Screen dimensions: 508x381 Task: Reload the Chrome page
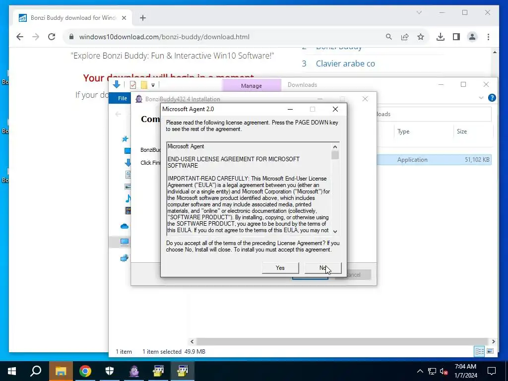[52, 37]
